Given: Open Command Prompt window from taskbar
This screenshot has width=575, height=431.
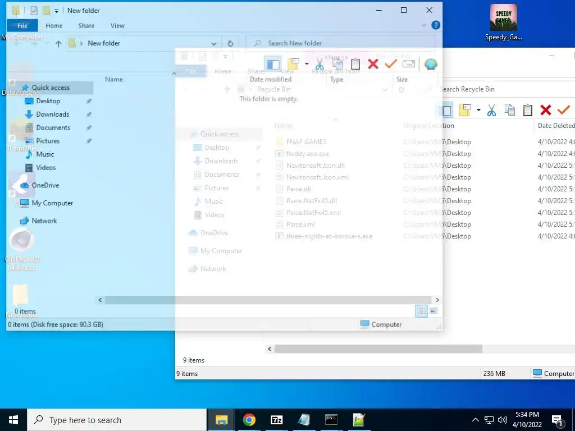Looking at the screenshot, I should (x=331, y=420).
